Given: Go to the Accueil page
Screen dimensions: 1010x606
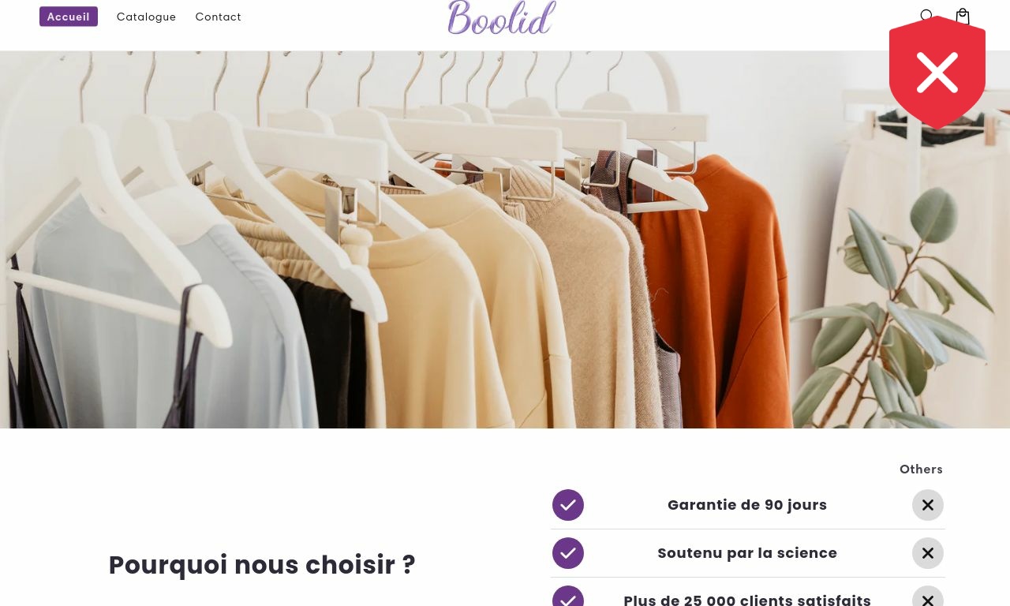Looking at the screenshot, I should [69, 17].
